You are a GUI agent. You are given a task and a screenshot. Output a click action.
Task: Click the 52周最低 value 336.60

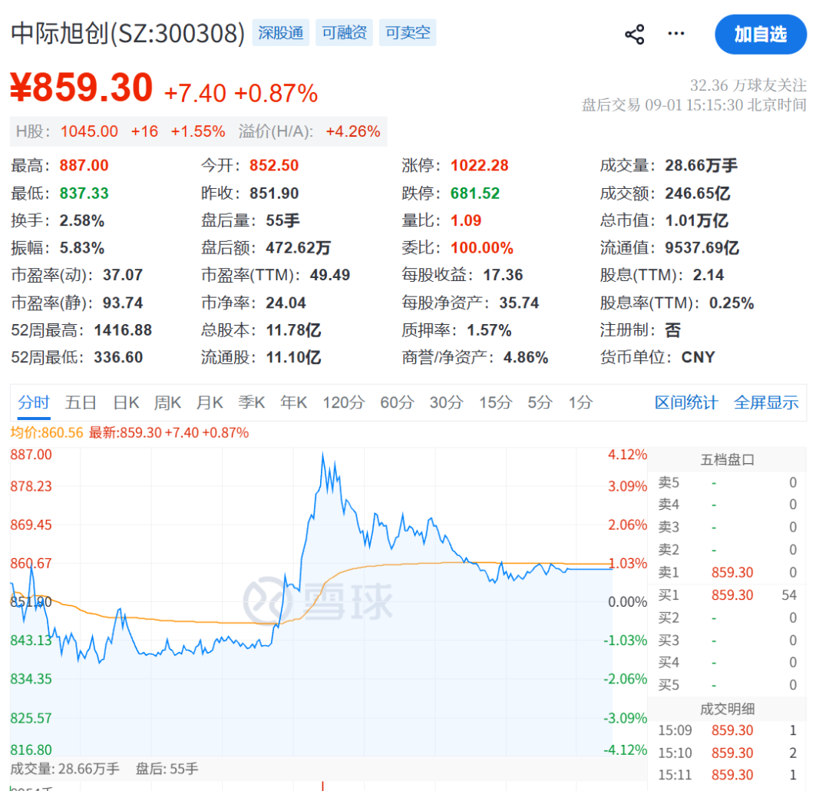point(118,357)
